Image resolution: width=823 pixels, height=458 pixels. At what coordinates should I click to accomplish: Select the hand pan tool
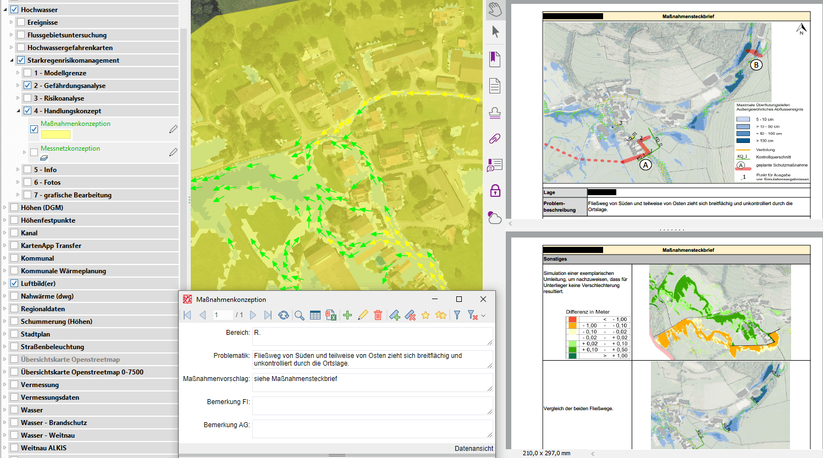coord(495,9)
